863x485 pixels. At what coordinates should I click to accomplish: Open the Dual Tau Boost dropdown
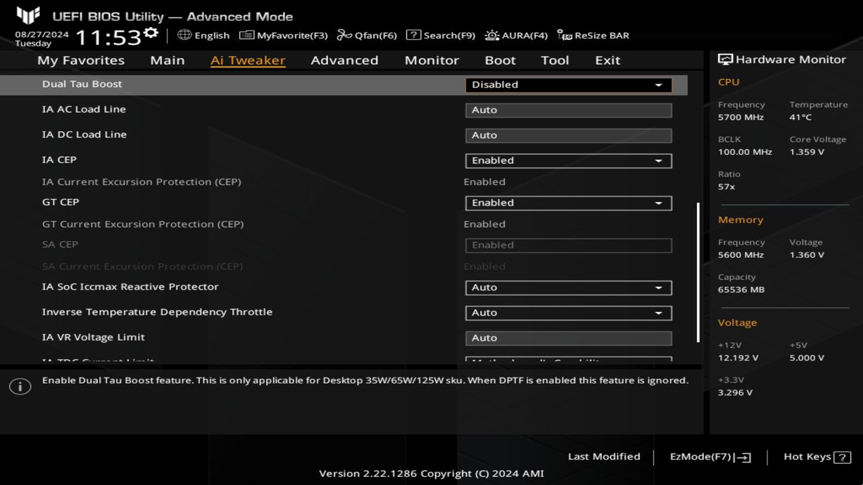click(x=568, y=85)
